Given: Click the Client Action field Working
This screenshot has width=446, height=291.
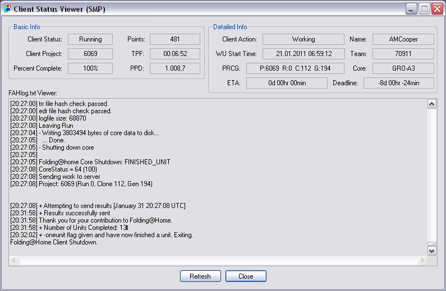Looking at the screenshot, I should point(304,39).
